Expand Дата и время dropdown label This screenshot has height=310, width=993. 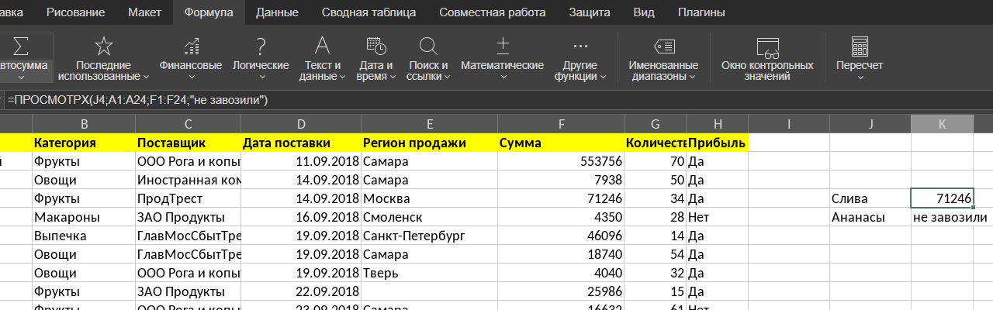375,71
